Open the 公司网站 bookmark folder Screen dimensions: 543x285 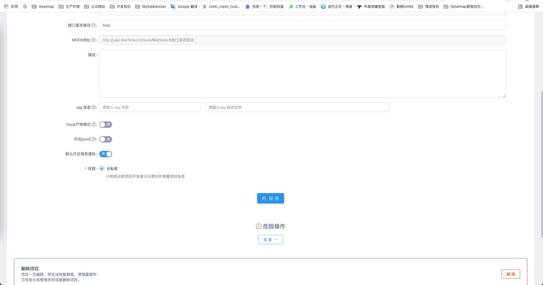(94, 6)
